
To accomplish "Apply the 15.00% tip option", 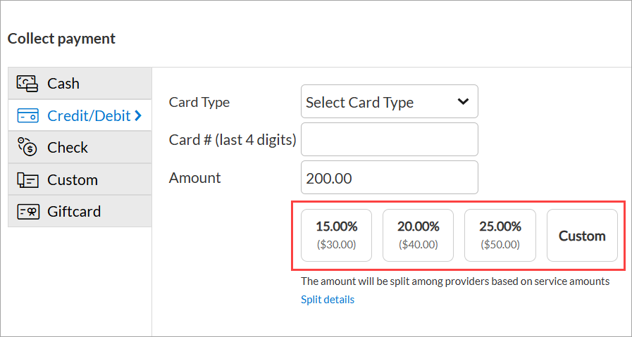I will tap(336, 235).
